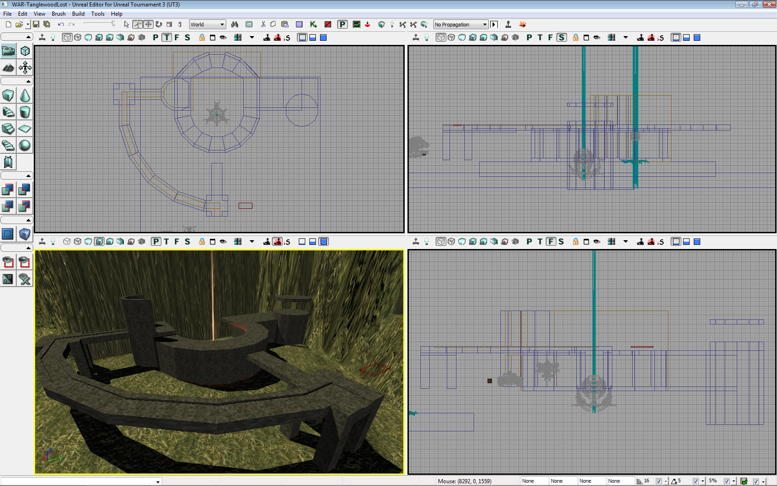Screen dimensions: 777x486
Task: Select the Cube brush builder
Action: [8, 95]
